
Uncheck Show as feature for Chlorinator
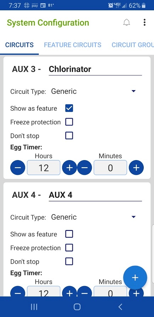(69, 108)
